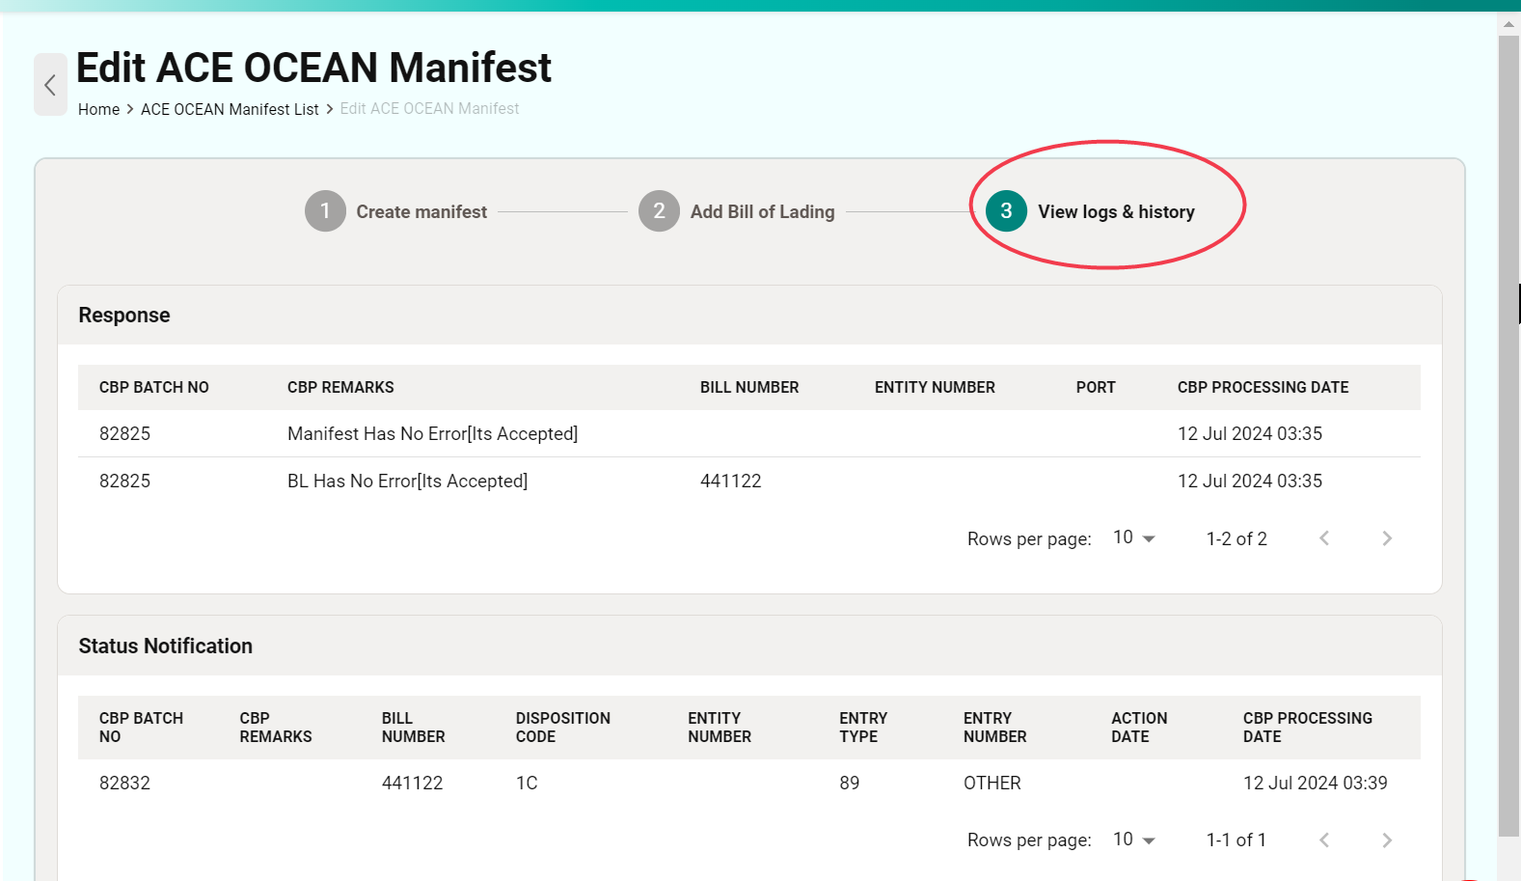Click the Manifest Has No Error row

click(x=432, y=434)
